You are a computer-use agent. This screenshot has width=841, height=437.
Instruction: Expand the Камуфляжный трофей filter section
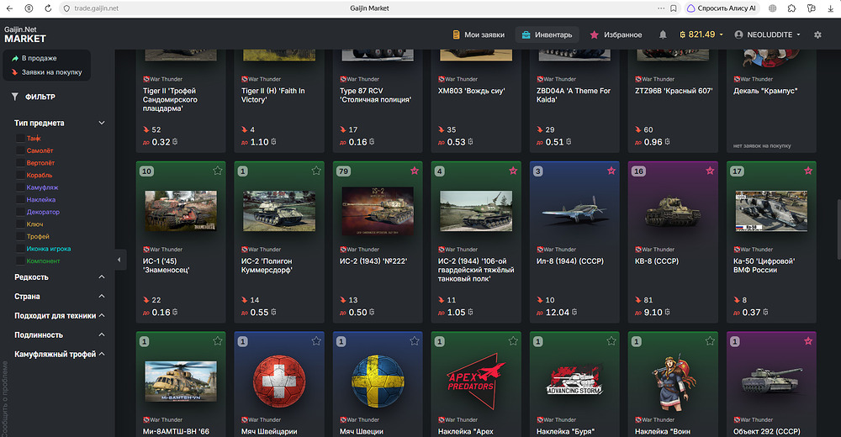click(102, 354)
